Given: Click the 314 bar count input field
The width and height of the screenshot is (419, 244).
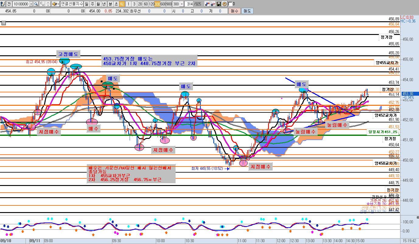Looking at the screenshot, I should (x=190, y=4).
